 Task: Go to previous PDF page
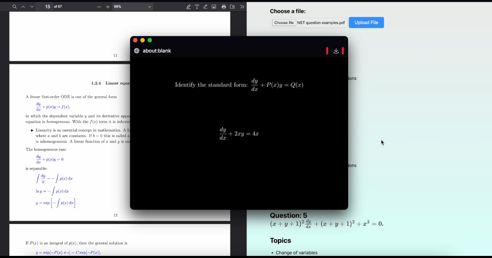point(24,7)
